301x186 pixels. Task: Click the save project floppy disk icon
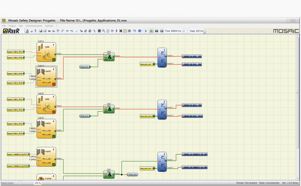point(41,31)
